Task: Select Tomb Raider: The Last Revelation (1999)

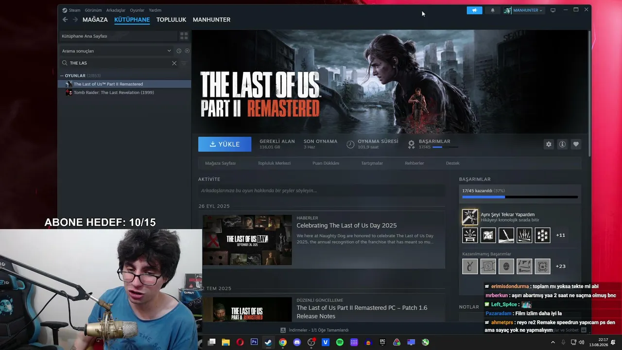Action: 124,92
